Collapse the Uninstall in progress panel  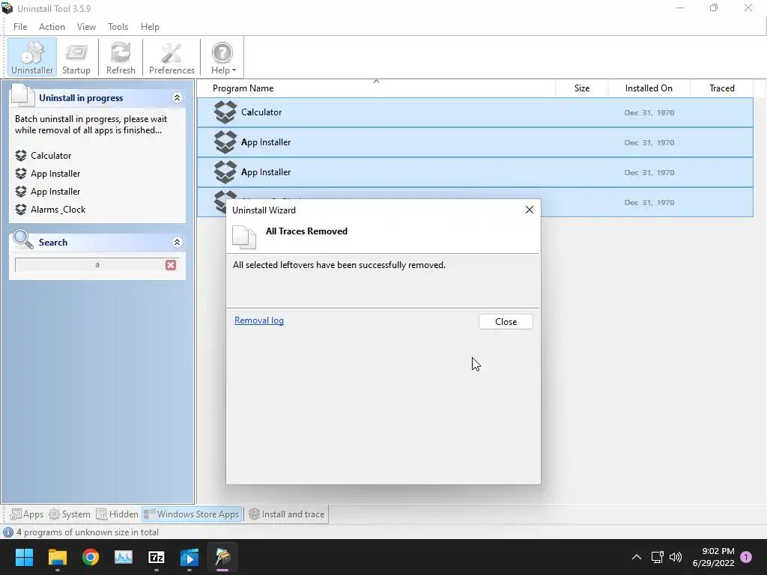[x=177, y=98]
